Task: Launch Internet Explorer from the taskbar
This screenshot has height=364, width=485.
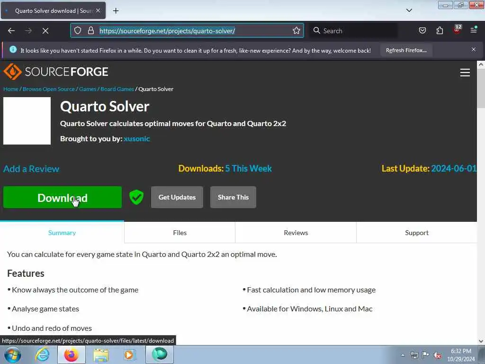Action: pos(42,355)
